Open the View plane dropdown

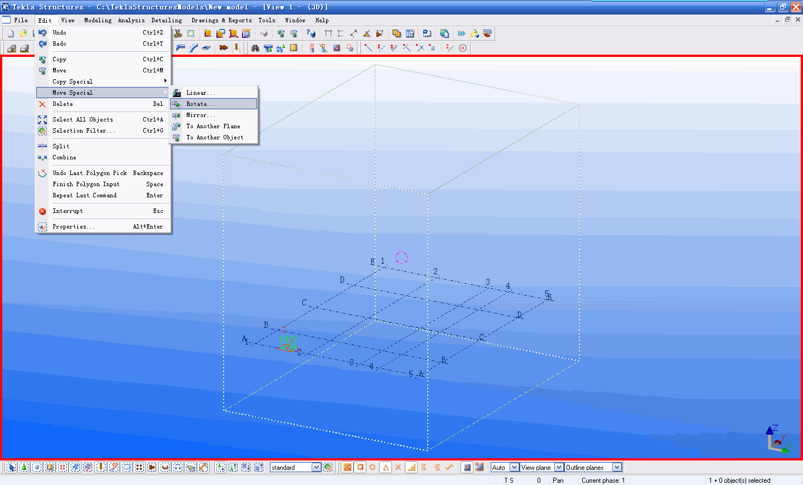tap(558, 467)
